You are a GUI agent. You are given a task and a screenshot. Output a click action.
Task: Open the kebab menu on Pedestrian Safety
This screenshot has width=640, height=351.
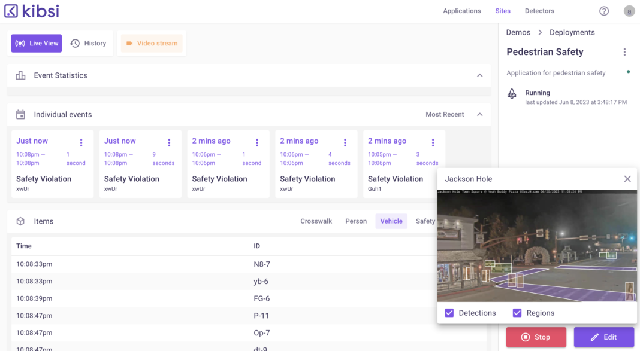pos(624,52)
